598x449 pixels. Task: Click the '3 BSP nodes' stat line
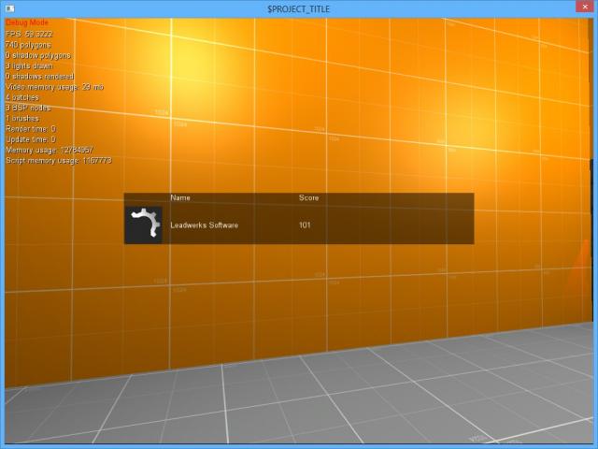pos(28,109)
